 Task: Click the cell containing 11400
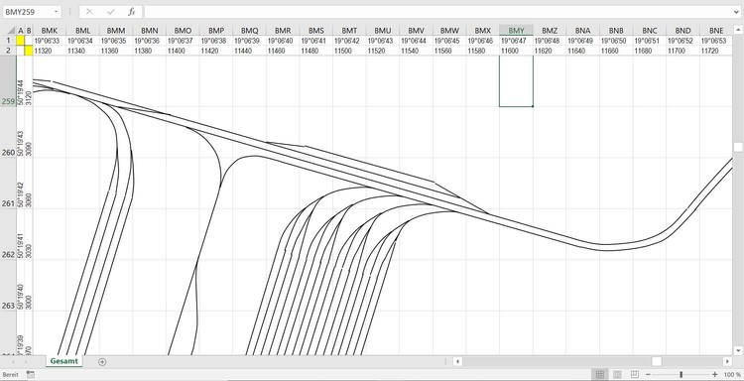(183, 51)
